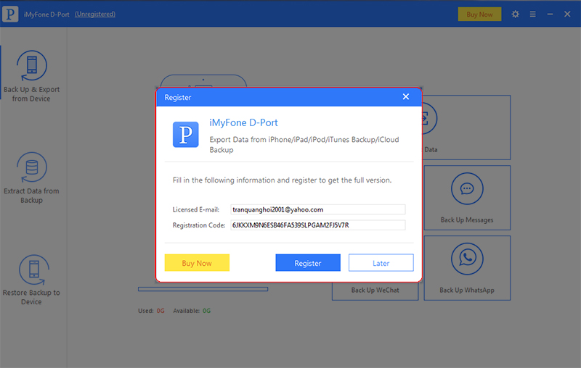Viewport: 581px width, 368px height.
Task: Click the storage usage progress bar
Action: coord(203,289)
